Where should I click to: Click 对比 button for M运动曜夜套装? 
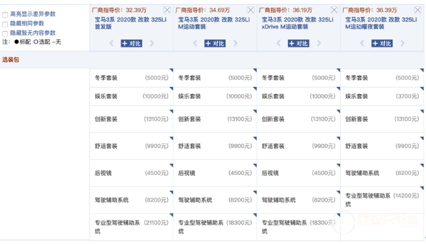tap(382, 43)
